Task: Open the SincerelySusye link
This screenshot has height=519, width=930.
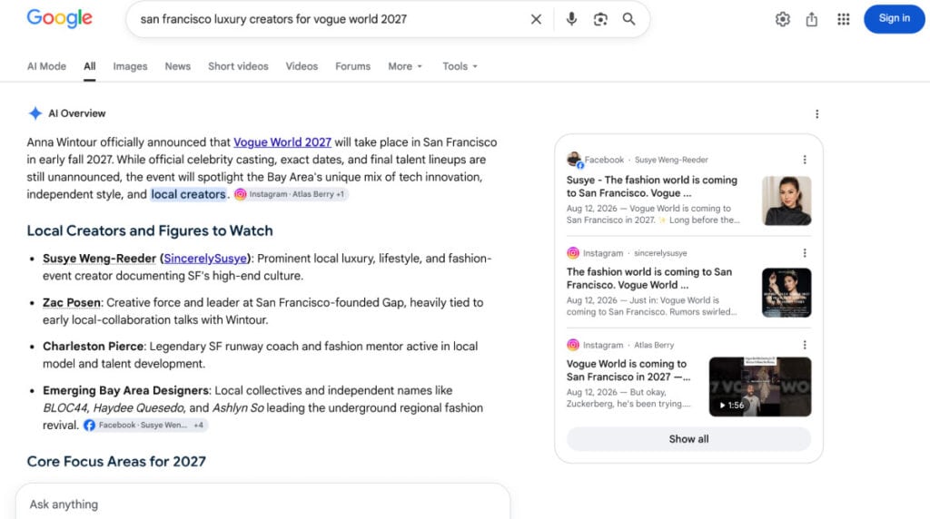Action: point(205,259)
